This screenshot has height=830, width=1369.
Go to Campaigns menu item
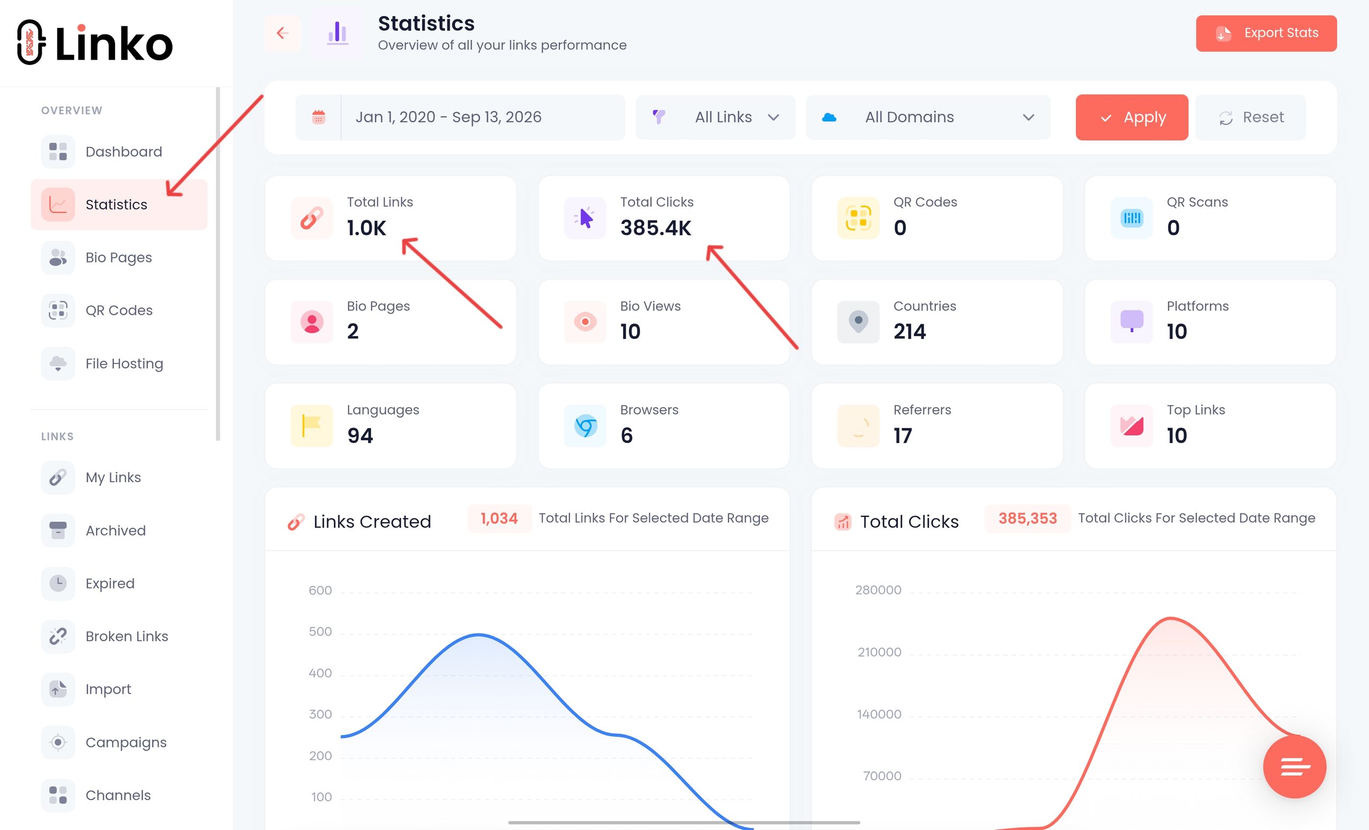coord(119,742)
